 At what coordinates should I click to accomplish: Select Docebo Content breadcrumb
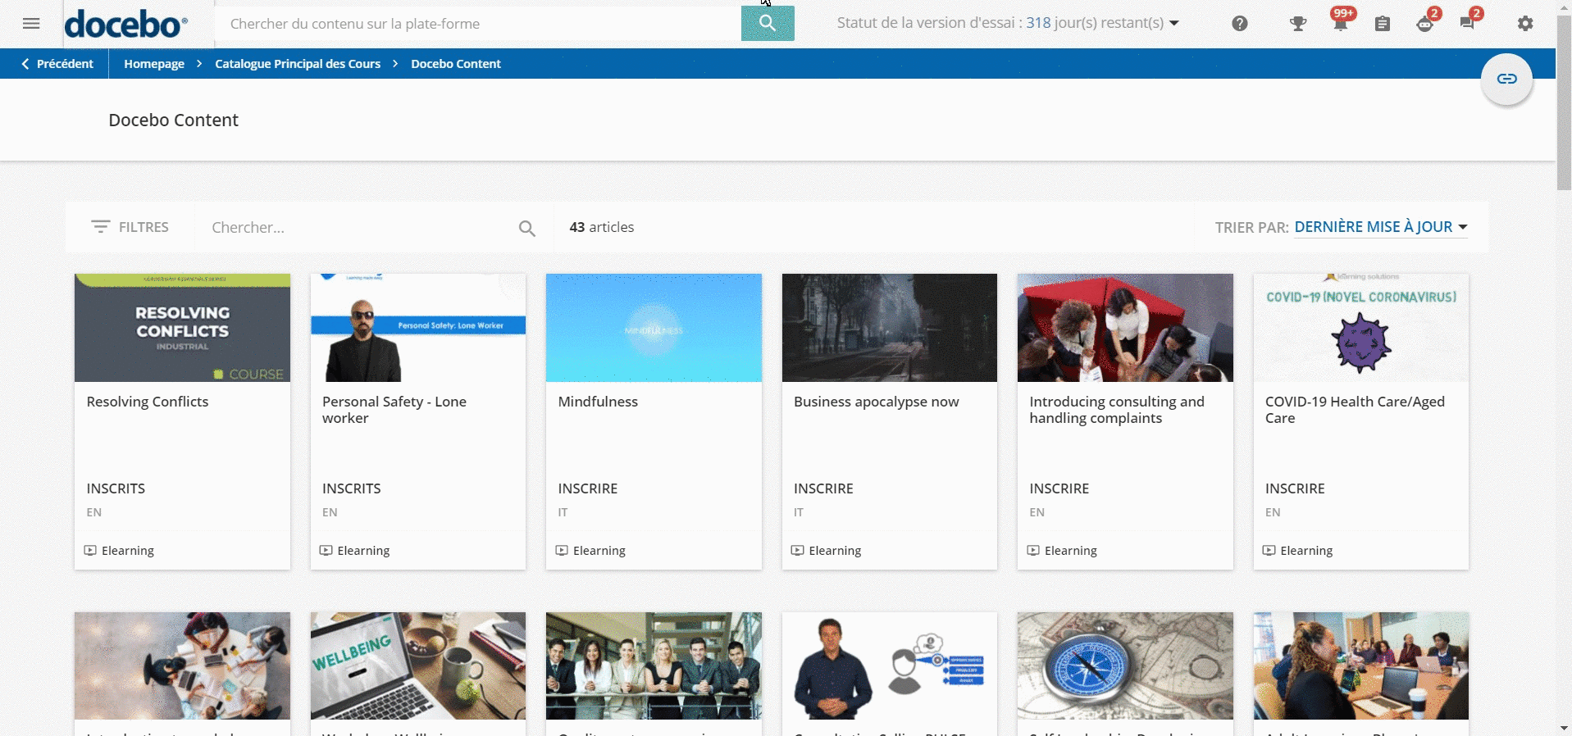(456, 64)
